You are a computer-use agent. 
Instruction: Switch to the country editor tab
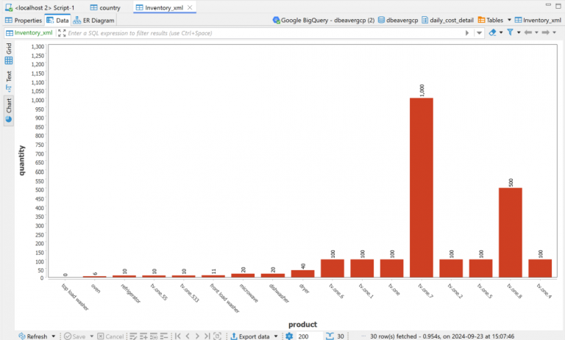[104, 7]
